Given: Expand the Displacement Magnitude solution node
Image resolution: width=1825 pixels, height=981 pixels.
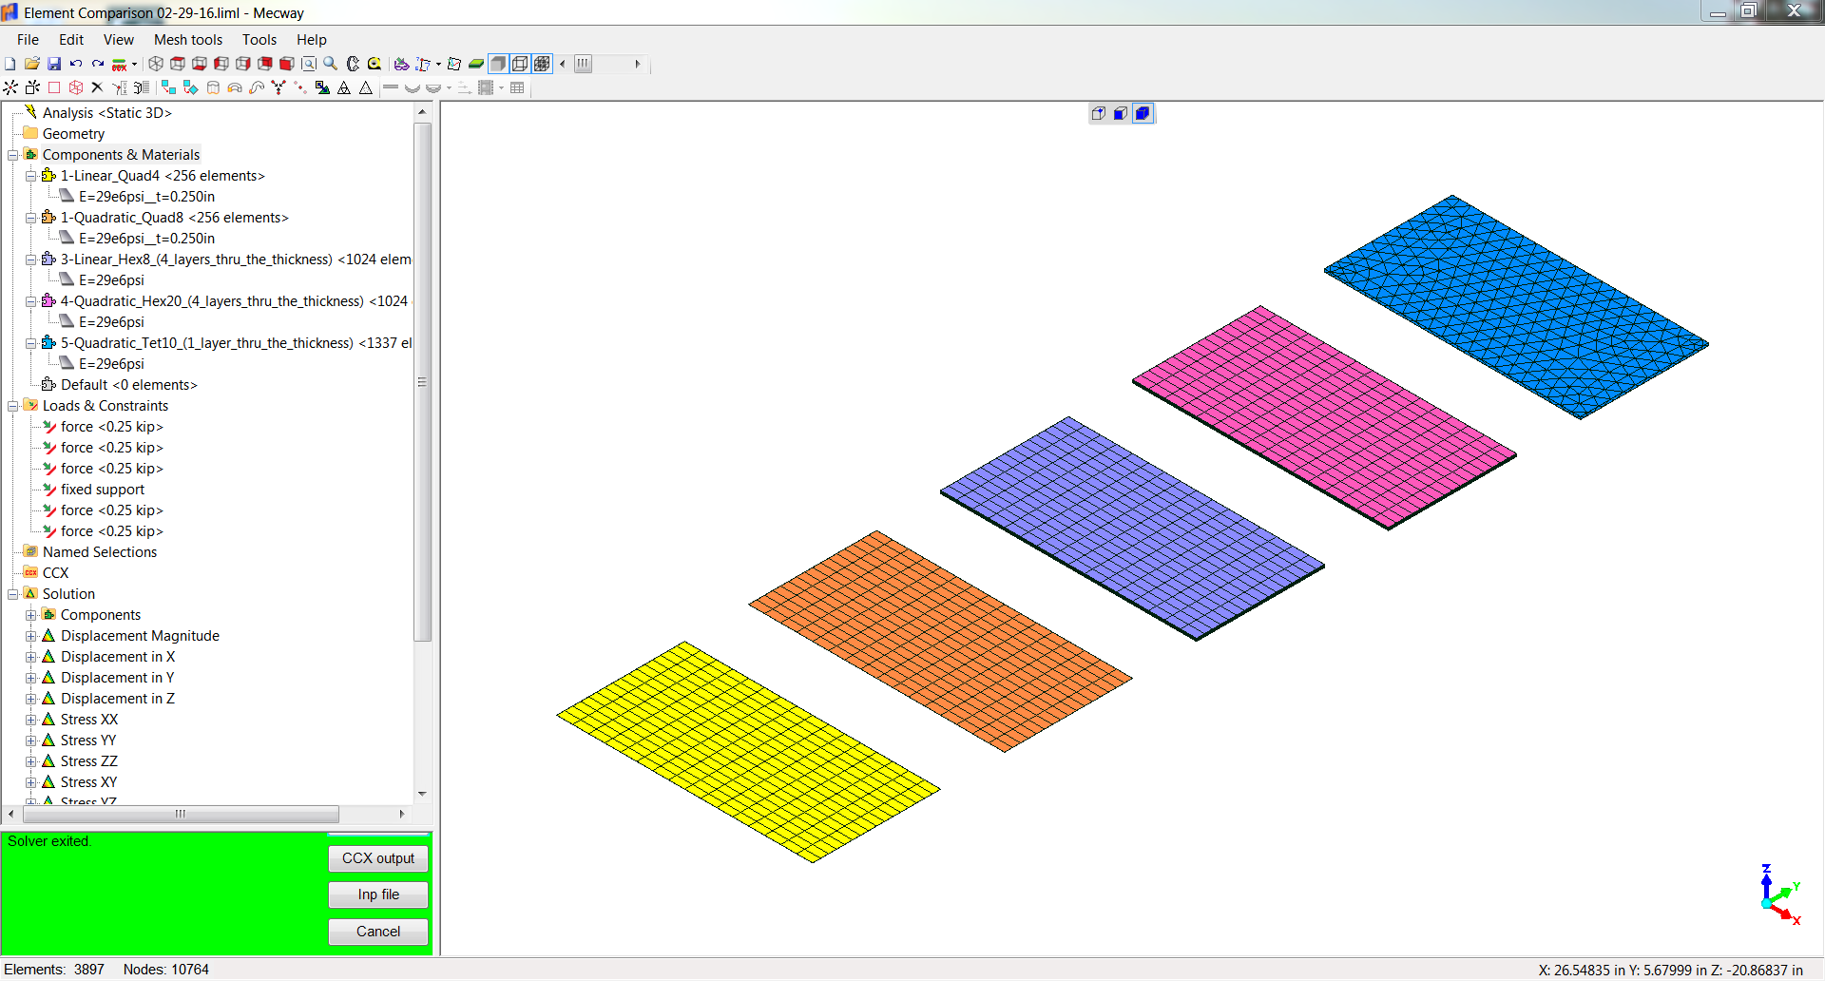Looking at the screenshot, I should [x=31, y=636].
